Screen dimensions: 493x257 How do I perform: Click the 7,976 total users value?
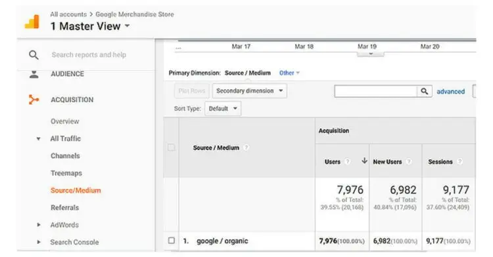[x=350, y=190]
